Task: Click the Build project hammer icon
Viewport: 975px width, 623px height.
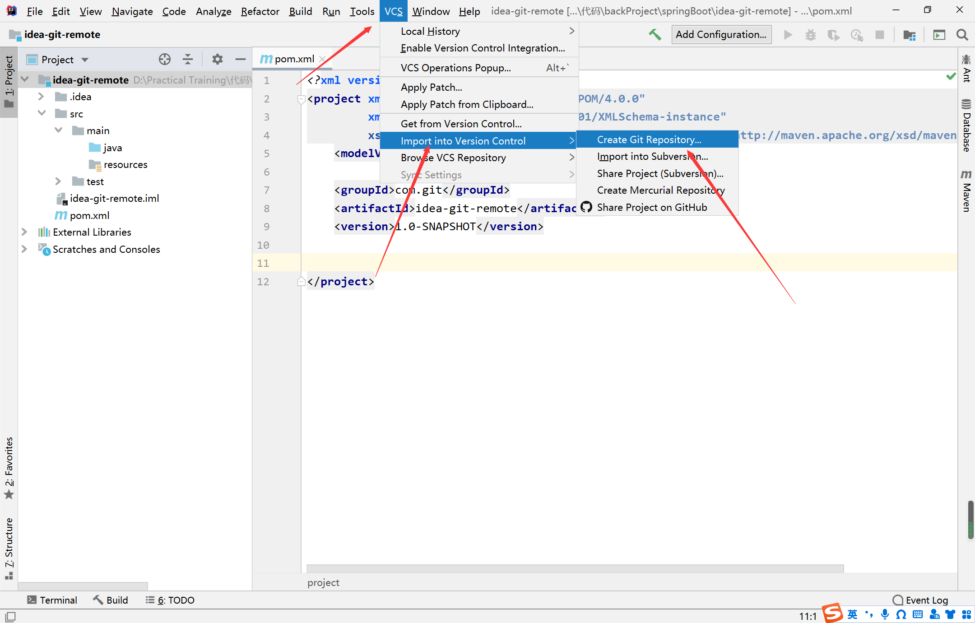Action: (655, 35)
